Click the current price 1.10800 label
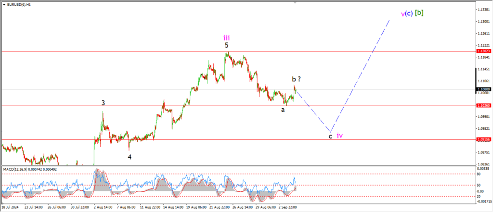This screenshot has width=493, height=212. click(x=483, y=89)
